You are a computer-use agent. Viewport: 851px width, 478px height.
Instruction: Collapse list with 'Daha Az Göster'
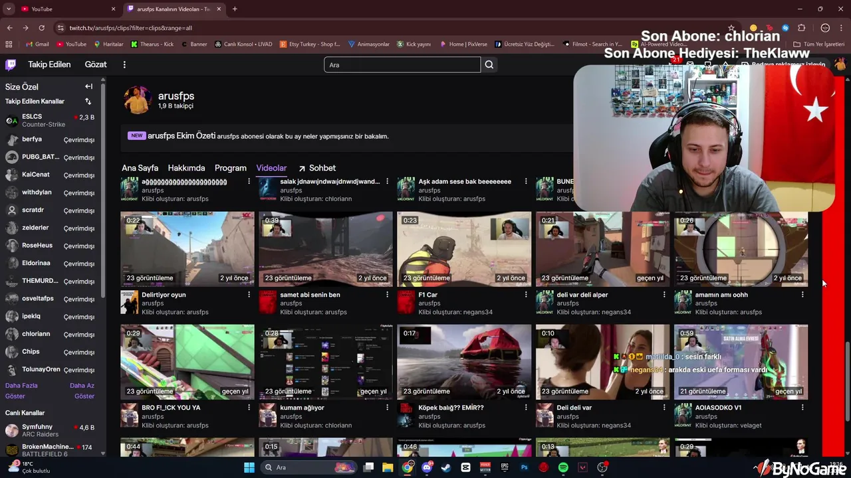[x=82, y=391]
